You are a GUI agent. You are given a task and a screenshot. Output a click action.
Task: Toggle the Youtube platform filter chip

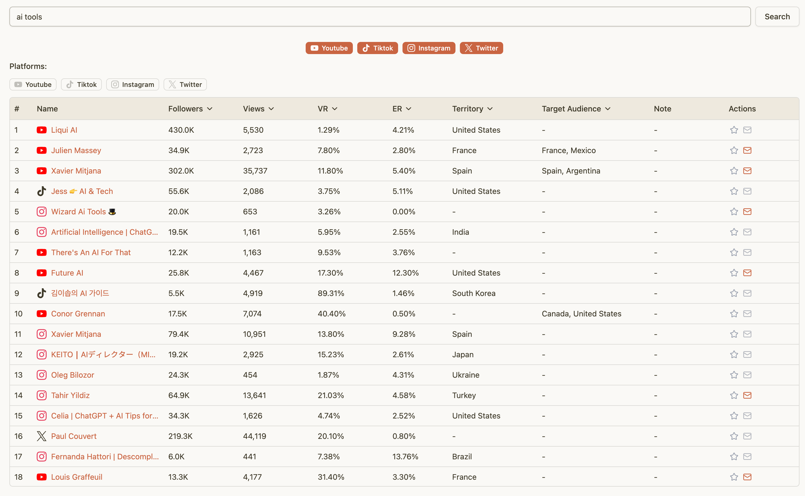(33, 85)
